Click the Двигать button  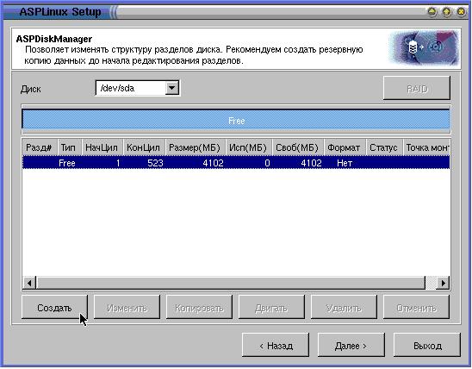point(271,308)
